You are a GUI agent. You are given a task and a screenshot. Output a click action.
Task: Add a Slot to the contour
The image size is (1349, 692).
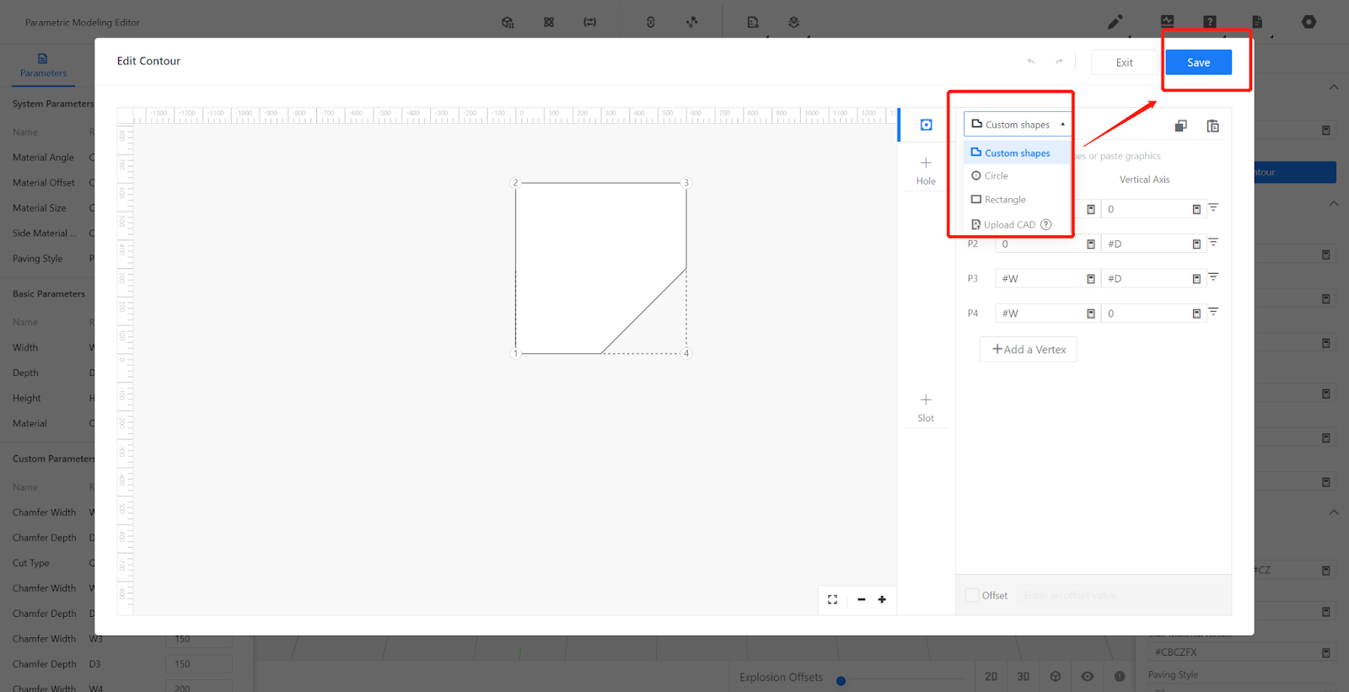click(926, 406)
